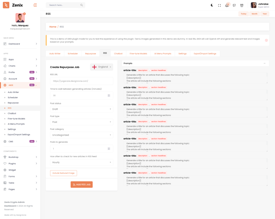This screenshot has width=275, height=219.
Task: Enter fullscreen using the header icon
Action: pos(219,5)
